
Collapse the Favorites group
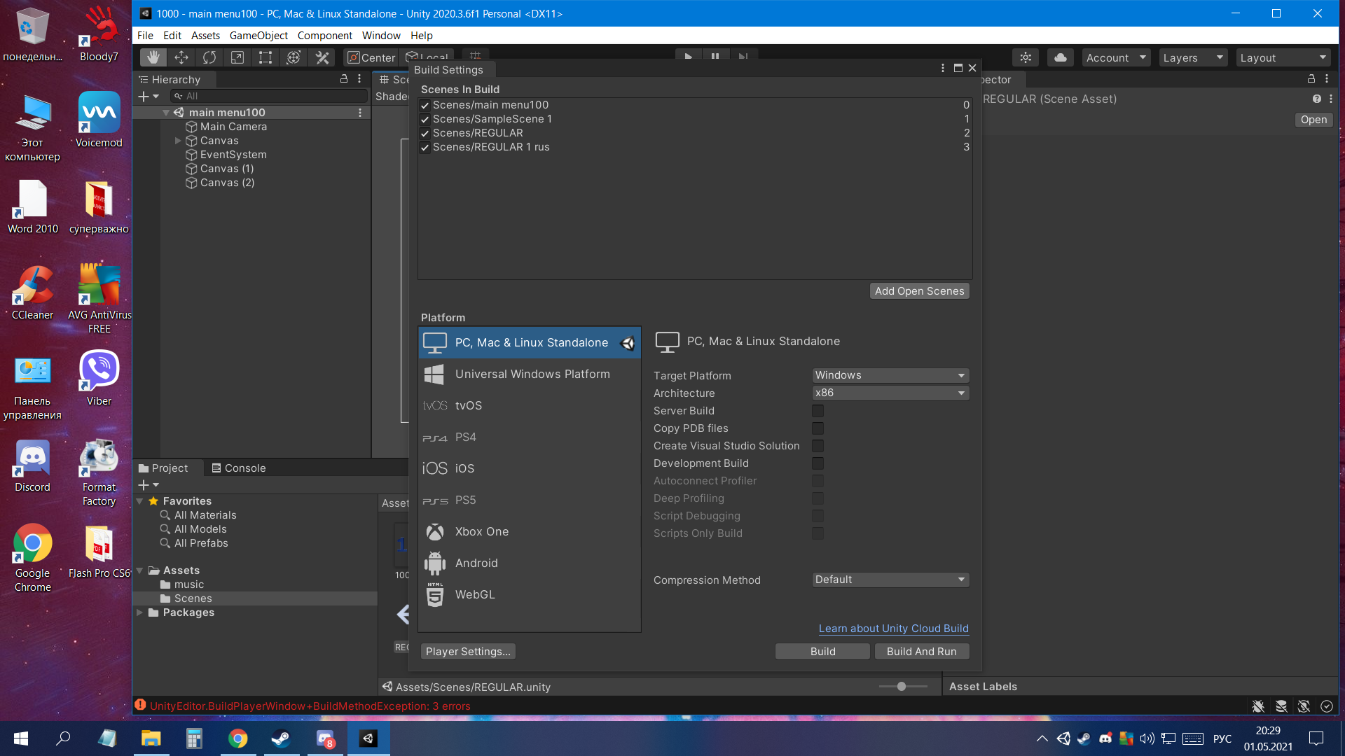(x=139, y=501)
